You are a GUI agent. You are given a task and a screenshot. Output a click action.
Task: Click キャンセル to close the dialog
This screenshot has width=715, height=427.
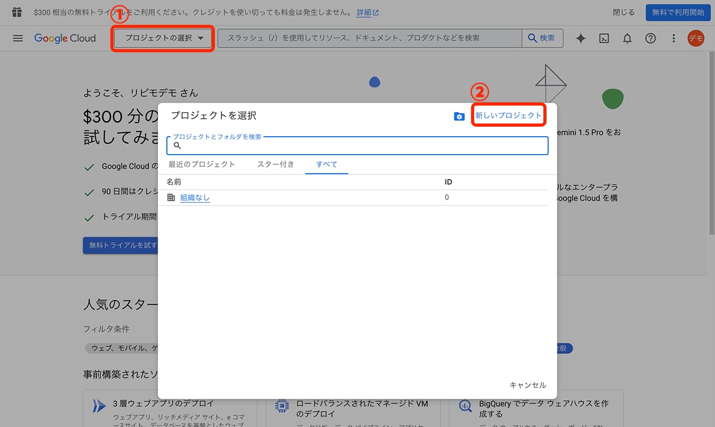point(528,385)
